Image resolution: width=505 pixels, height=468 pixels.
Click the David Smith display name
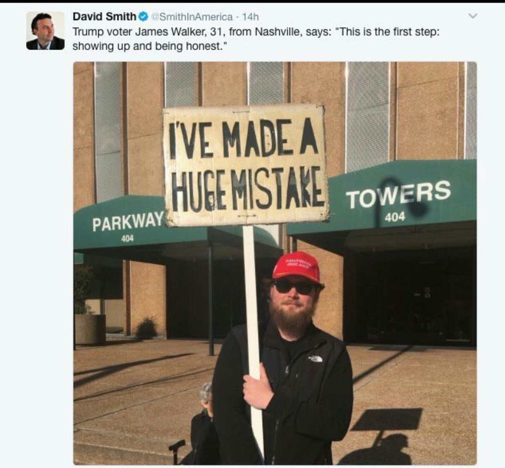tap(104, 16)
